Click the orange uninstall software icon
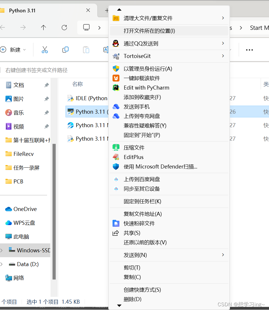This screenshot has width=269, height=310. [116, 78]
